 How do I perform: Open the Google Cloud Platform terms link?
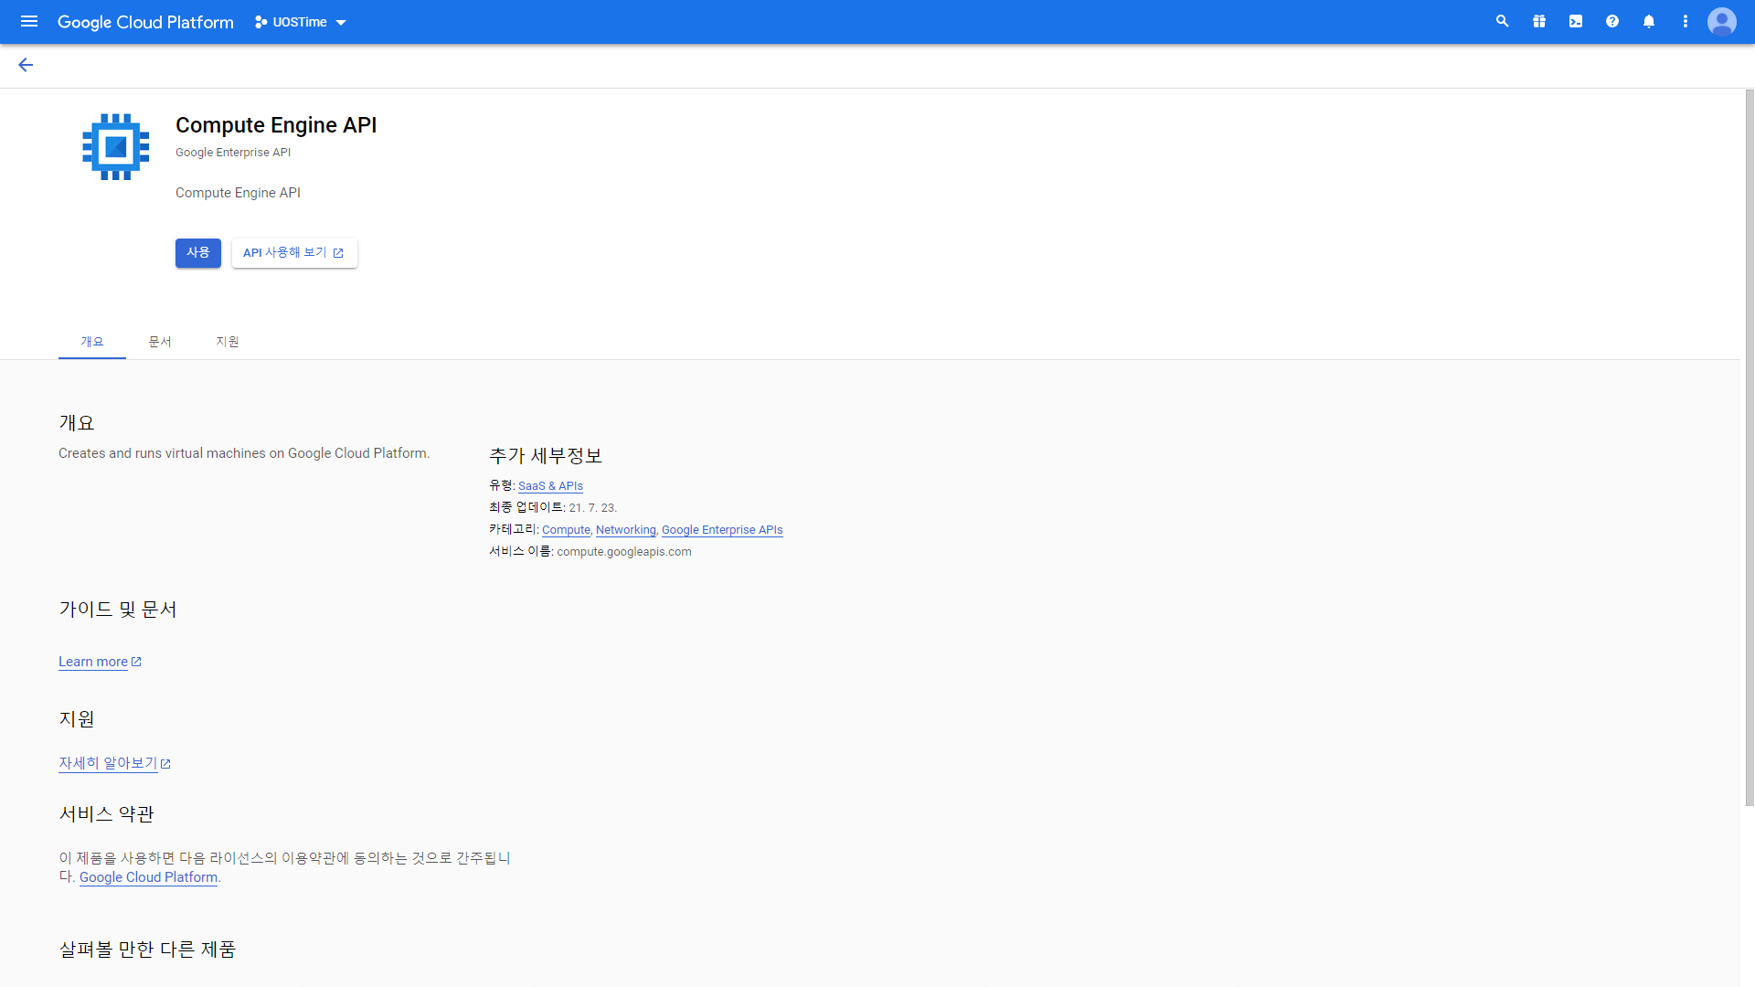click(148, 877)
